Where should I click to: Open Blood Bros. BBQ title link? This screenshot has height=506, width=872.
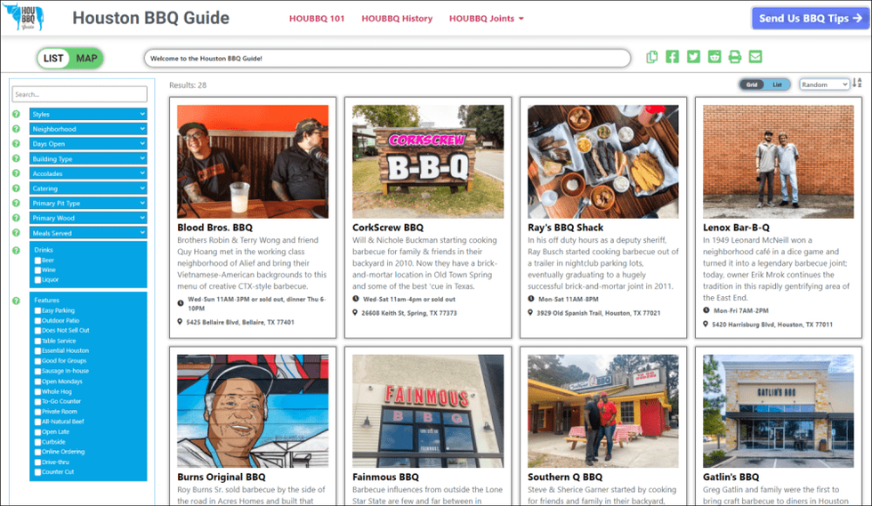click(214, 228)
